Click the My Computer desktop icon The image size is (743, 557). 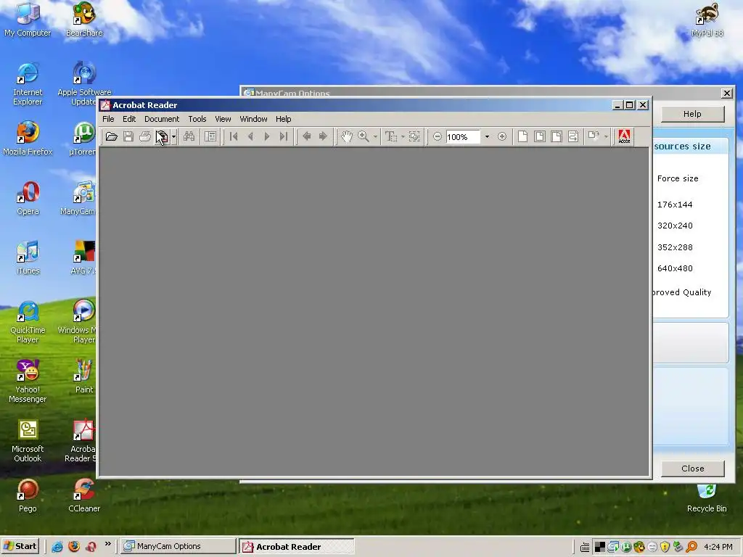(x=28, y=20)
